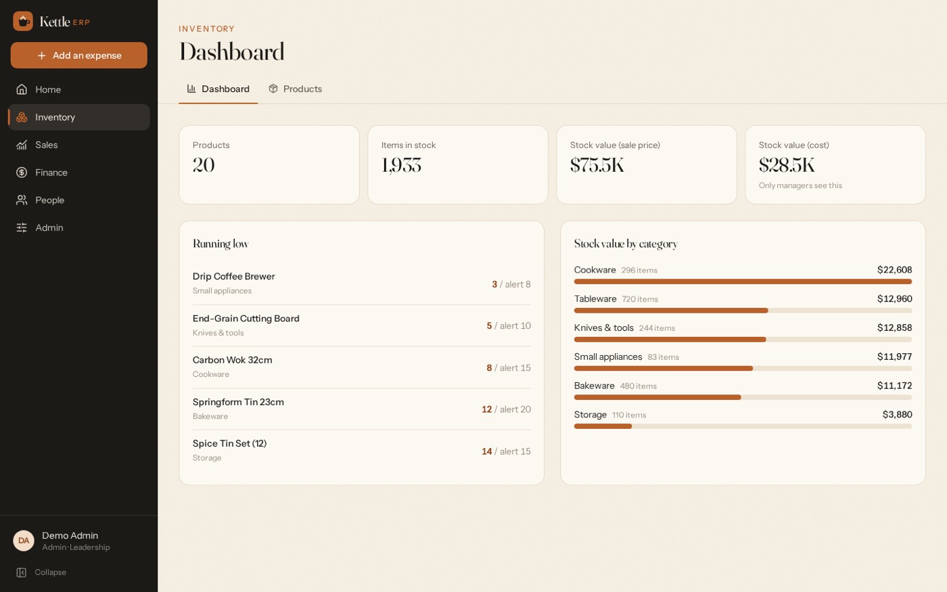Viewport: 947px width, 592px height.
Task: Click the Storage stock value bar
Action: click(743, 426)
